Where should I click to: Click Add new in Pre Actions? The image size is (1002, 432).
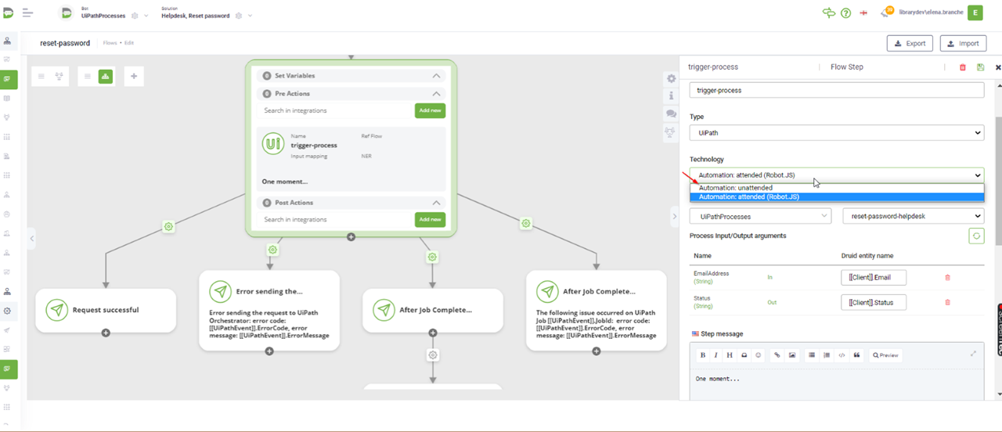click(x=430, y=110)
